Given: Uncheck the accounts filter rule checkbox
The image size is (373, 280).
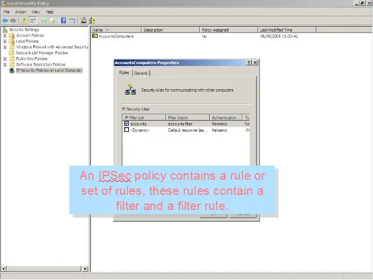Looking at the screenshot, I should pyautogui.click(x=126, y=124).
